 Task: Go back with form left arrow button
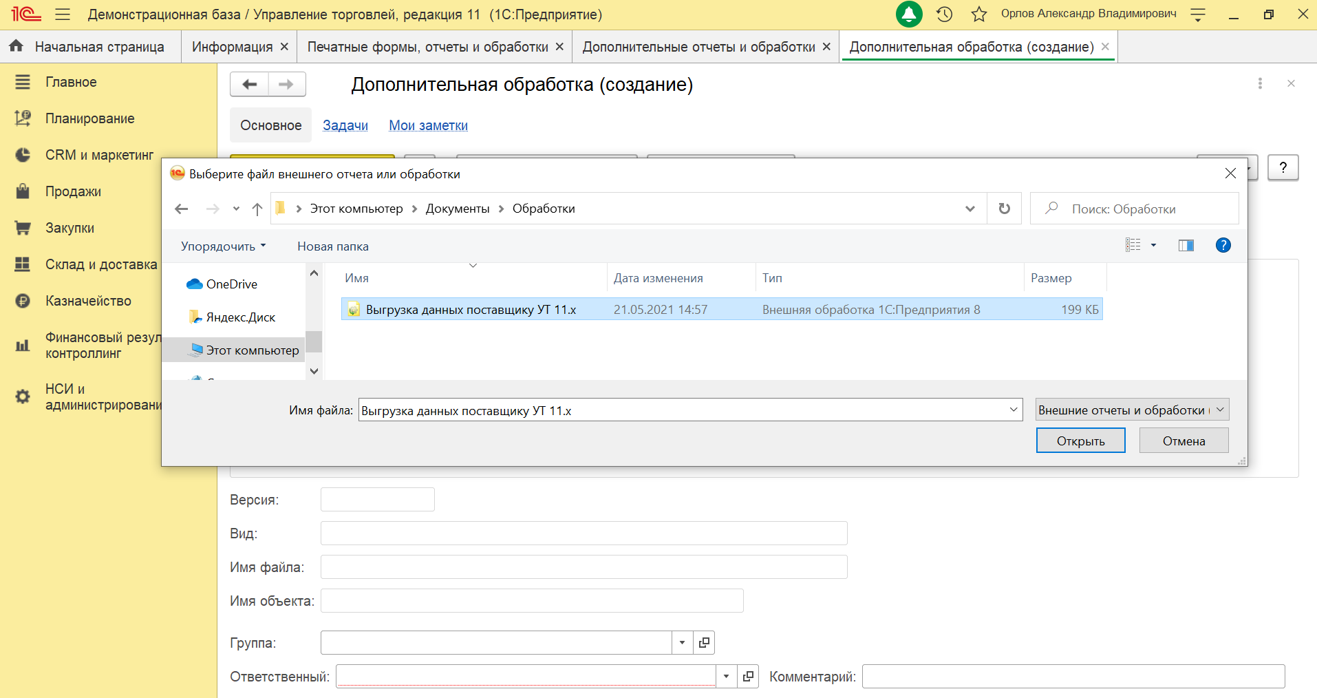point(249,84)
